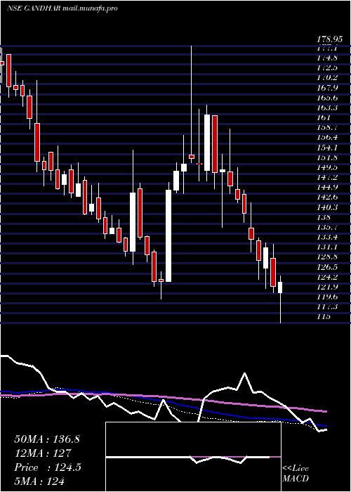Select the tallest white bullish candle body
This screenshot has width=351, height=492.
pyautogui.click(x=168, y=236)
